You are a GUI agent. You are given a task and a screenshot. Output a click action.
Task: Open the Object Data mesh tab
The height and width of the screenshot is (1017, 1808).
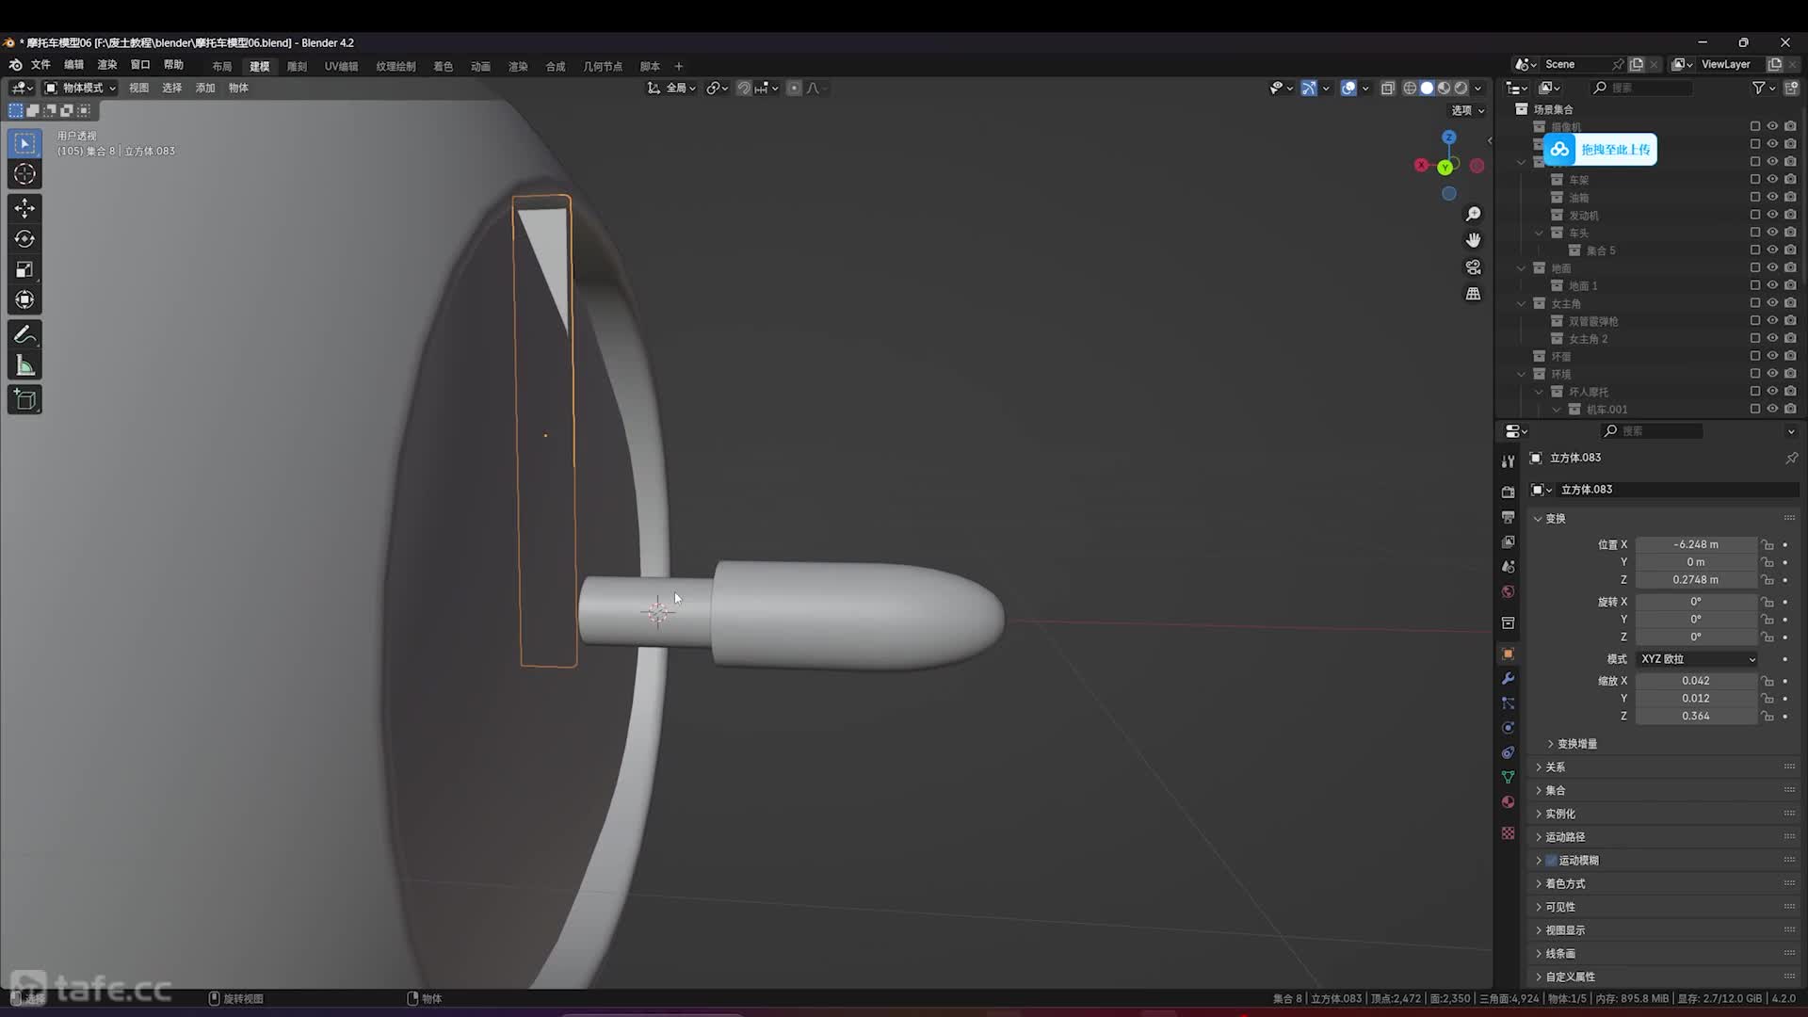tap(1508, 777)
